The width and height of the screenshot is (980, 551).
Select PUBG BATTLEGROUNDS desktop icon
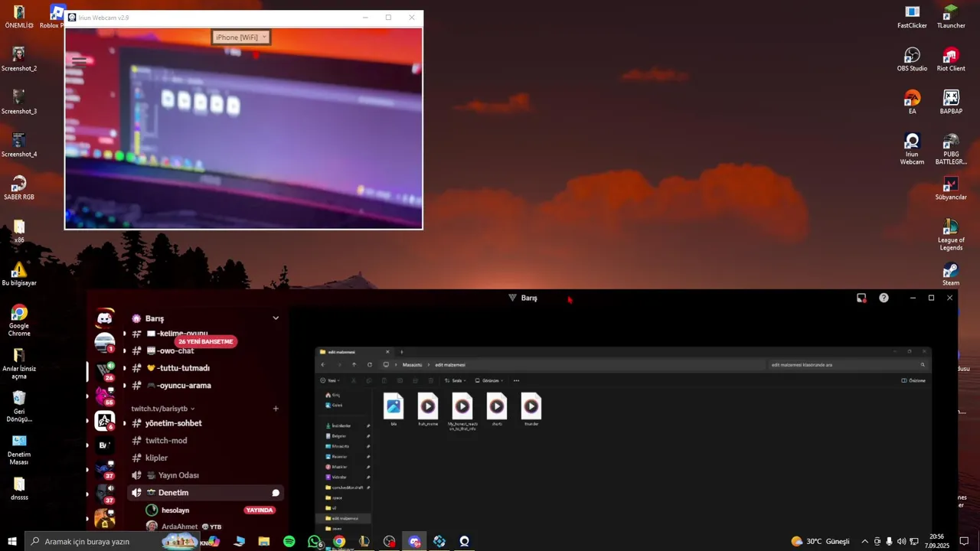pyautogui.click(x=951, y=149)
